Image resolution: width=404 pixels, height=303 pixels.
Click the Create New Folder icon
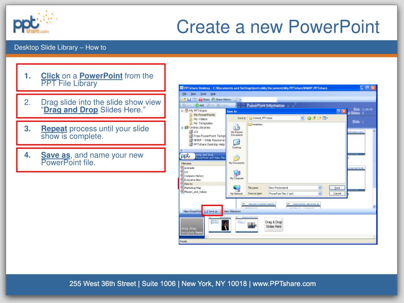(x=319, y=118)
